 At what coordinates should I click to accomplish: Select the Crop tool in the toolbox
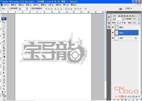4,34
